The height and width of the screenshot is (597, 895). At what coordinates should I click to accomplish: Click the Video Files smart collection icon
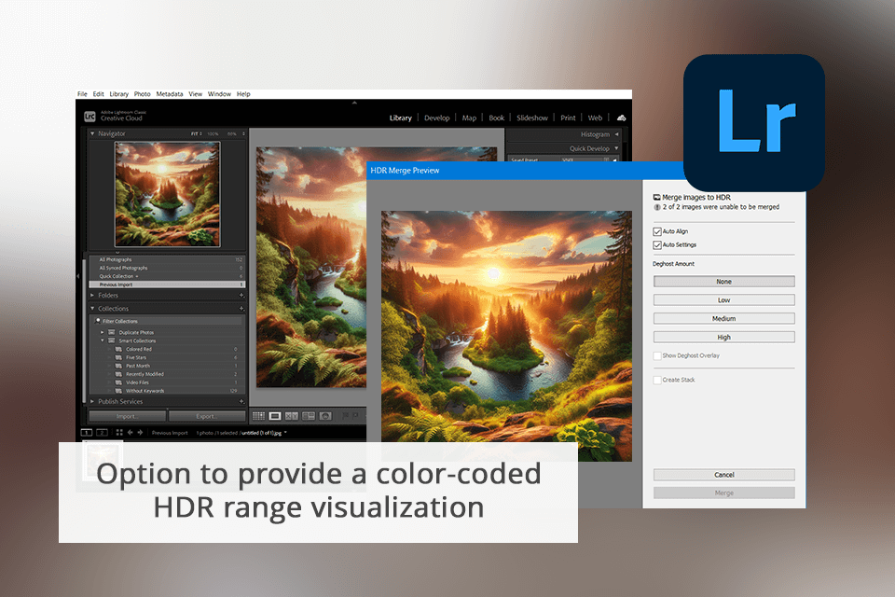coord(118,382)
